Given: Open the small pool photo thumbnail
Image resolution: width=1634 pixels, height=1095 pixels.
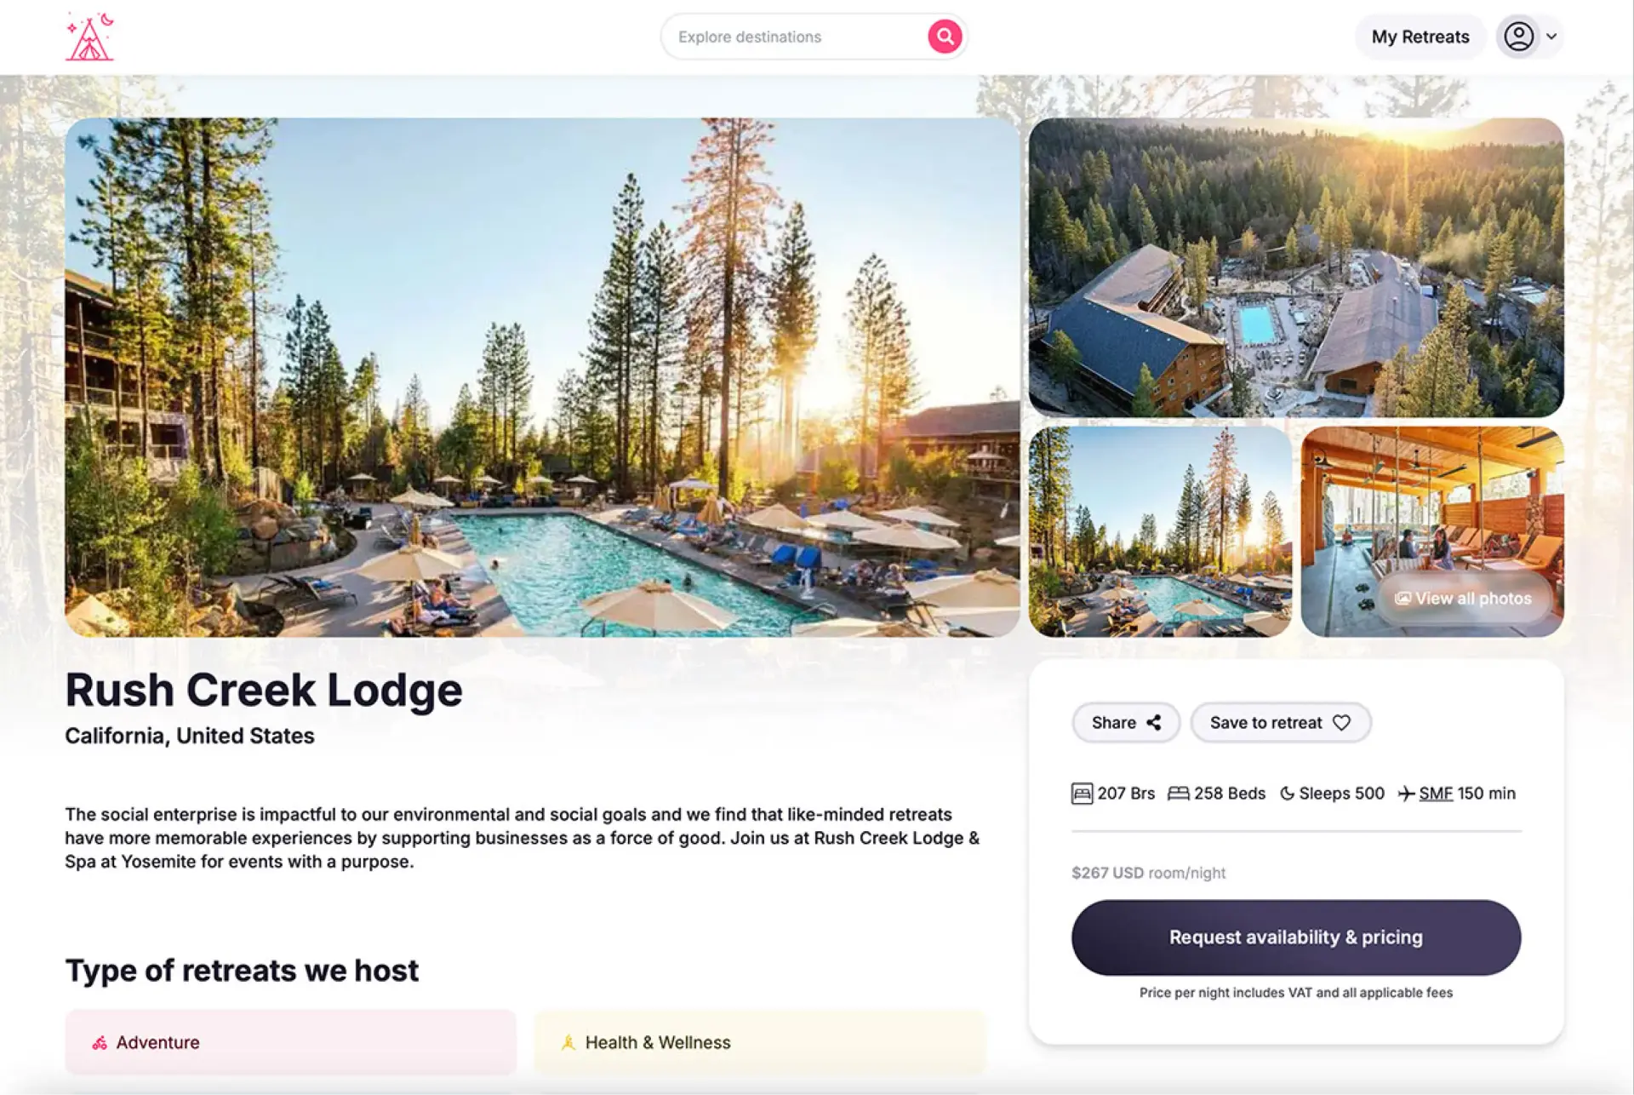Looking at the screenshot, I should (1160, 532).
